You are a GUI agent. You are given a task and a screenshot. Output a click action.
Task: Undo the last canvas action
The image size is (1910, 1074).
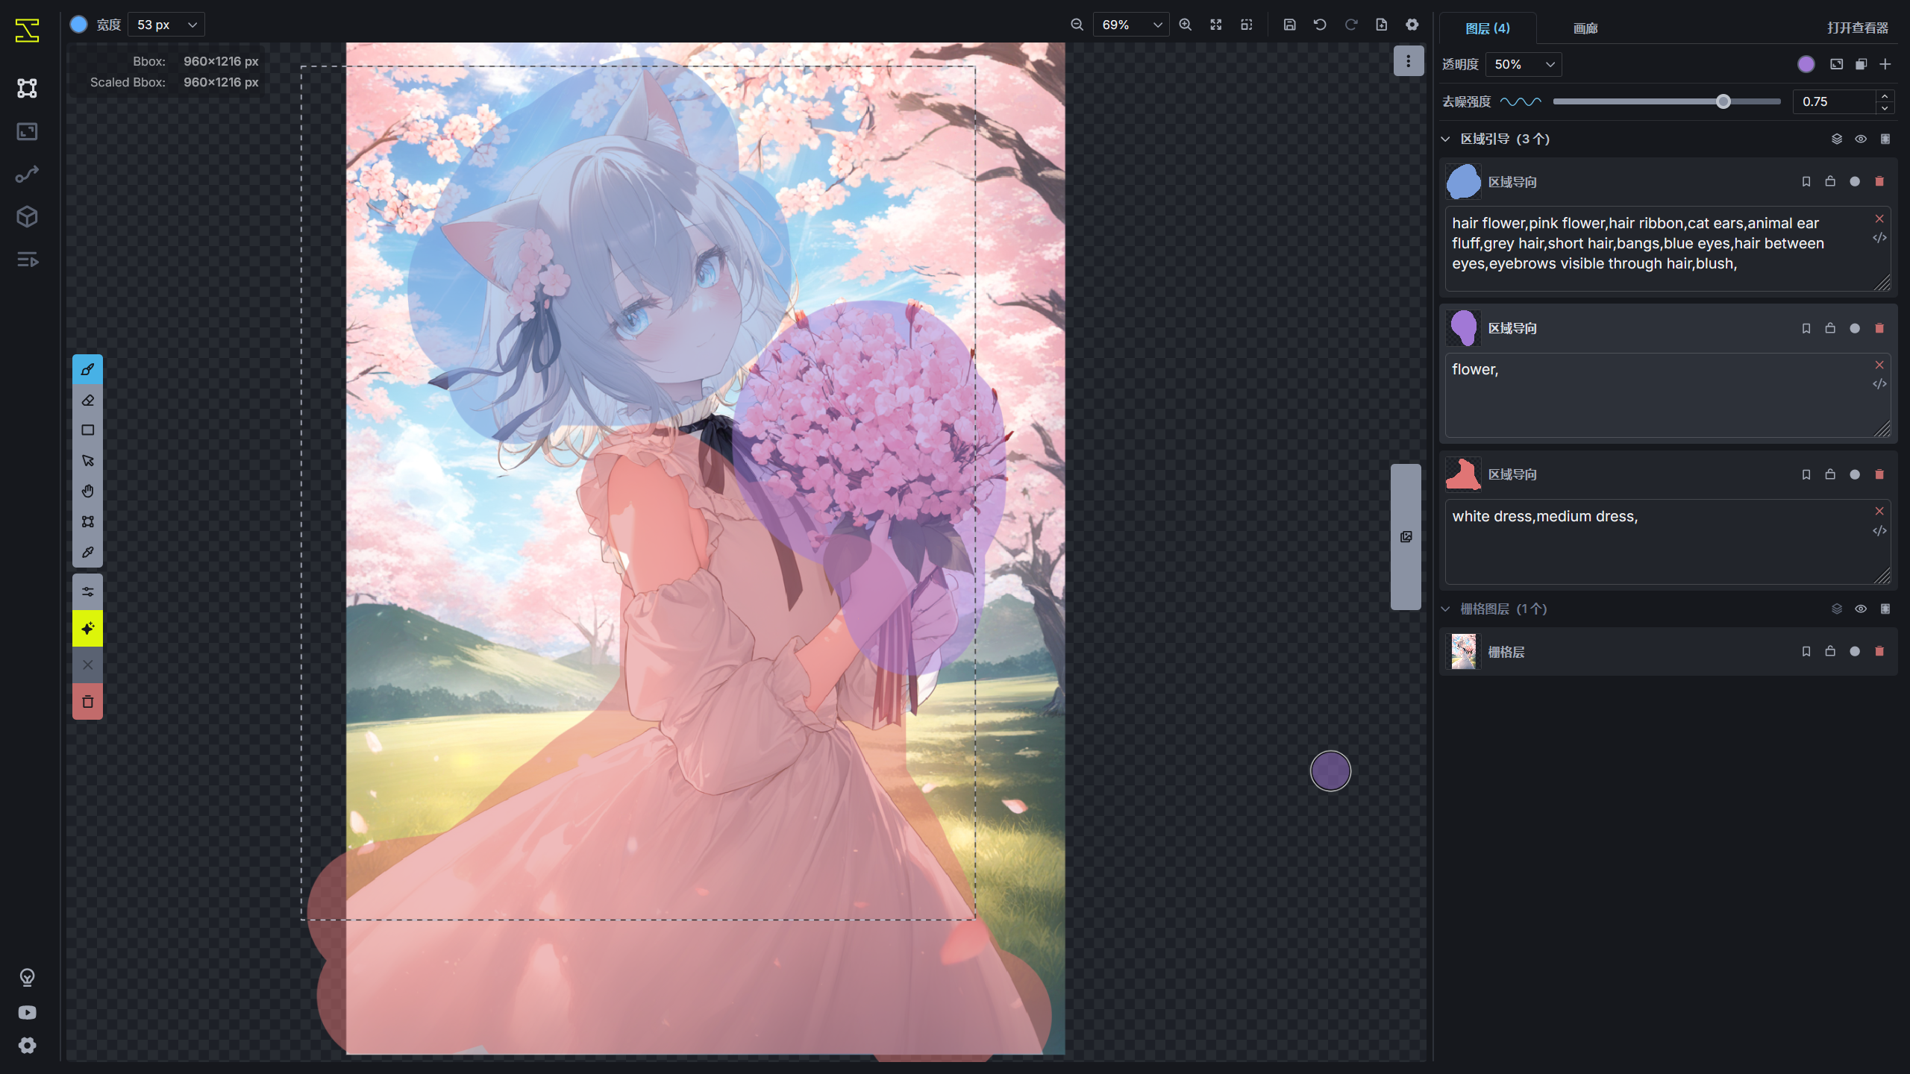(x=1320, y=25)
